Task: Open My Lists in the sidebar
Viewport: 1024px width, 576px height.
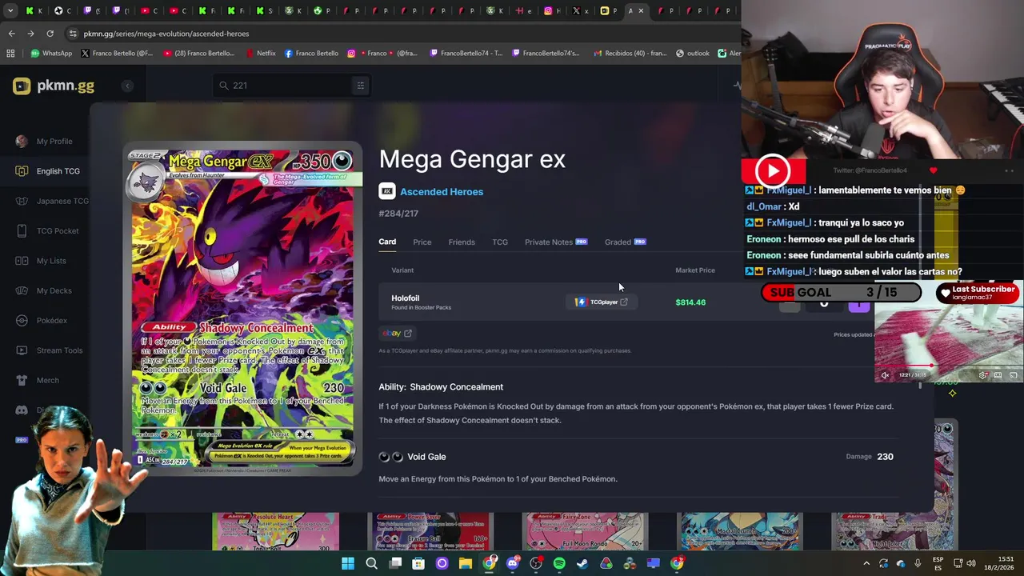Action: pyautogui.click(x=42, y=261)
